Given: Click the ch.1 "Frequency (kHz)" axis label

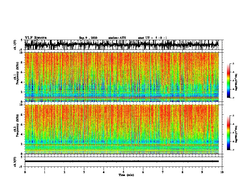Looking at the screenshot, I should click(17, 73).
